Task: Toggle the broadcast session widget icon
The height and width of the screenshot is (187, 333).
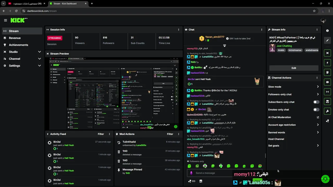Action: [327, 92]
